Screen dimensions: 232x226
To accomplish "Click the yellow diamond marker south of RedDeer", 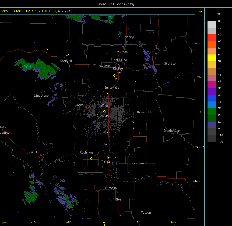I will tap(115, 75).
